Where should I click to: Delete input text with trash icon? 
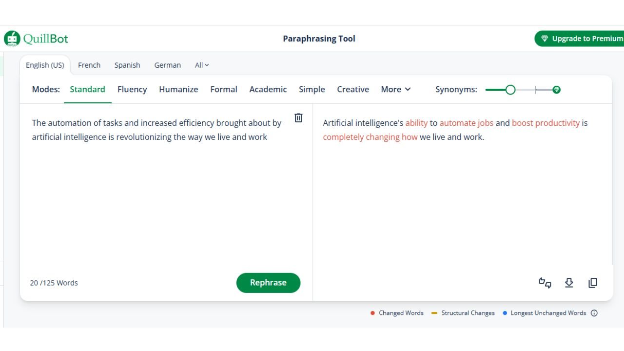click(x=298, y=118)
